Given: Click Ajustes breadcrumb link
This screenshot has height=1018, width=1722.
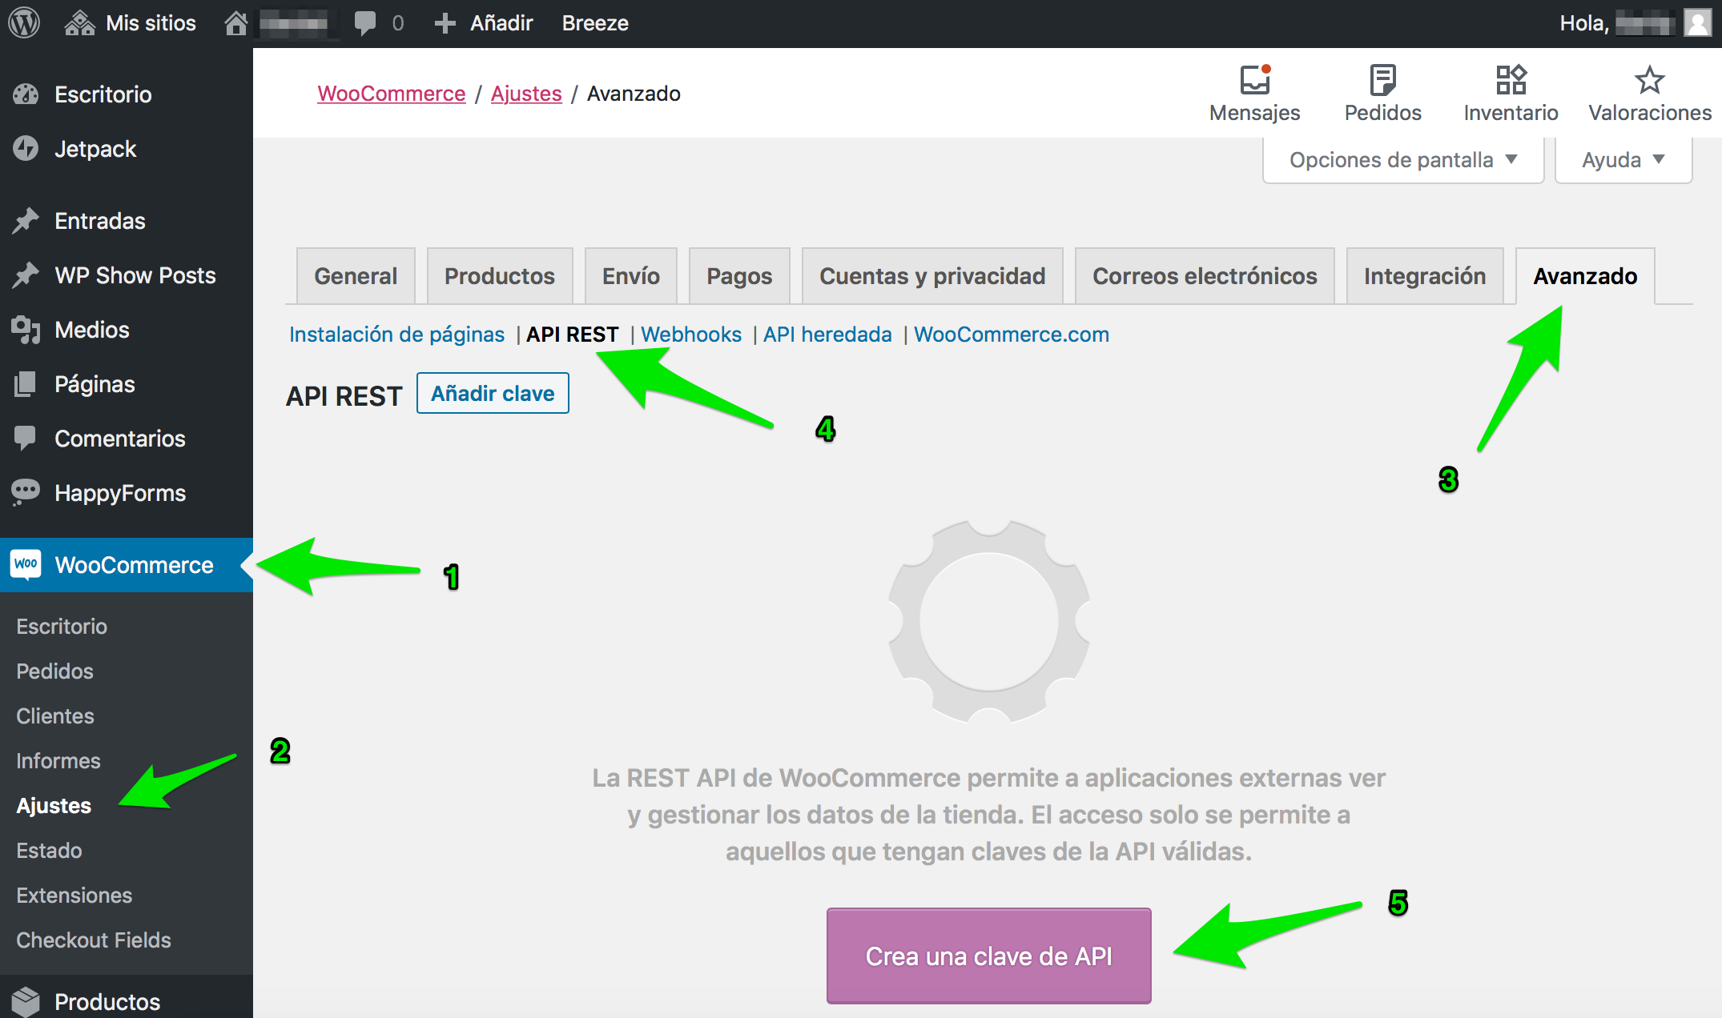Looking at the screenshot, I should point(526,94).
